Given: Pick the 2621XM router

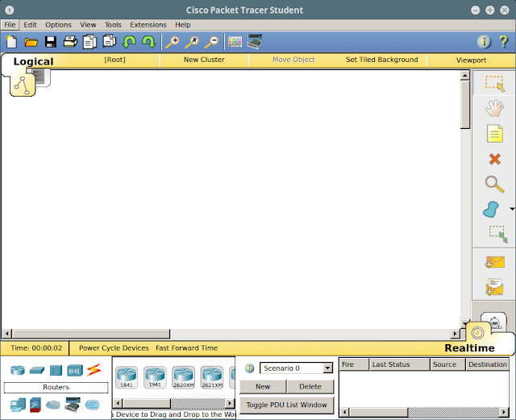Looking at the screenshot, I should click(x=212, y=377).
